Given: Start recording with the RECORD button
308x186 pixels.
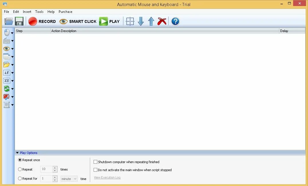Looking at the screenshot, I should pyautogui.click(x=42, y=21).
